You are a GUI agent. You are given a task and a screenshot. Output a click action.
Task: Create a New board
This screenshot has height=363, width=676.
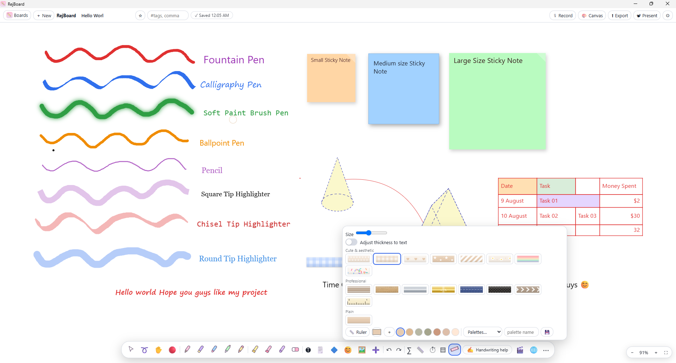click(44, 15)
